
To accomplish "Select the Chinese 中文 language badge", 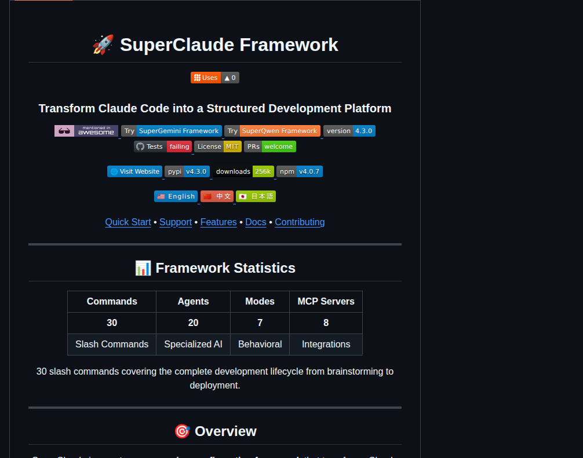I will tap(217, 196).
